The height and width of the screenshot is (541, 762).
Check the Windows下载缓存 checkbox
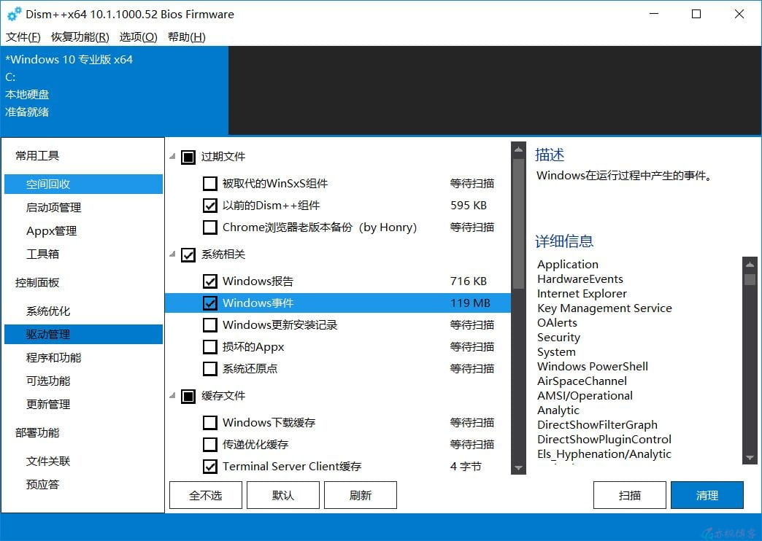210,422
